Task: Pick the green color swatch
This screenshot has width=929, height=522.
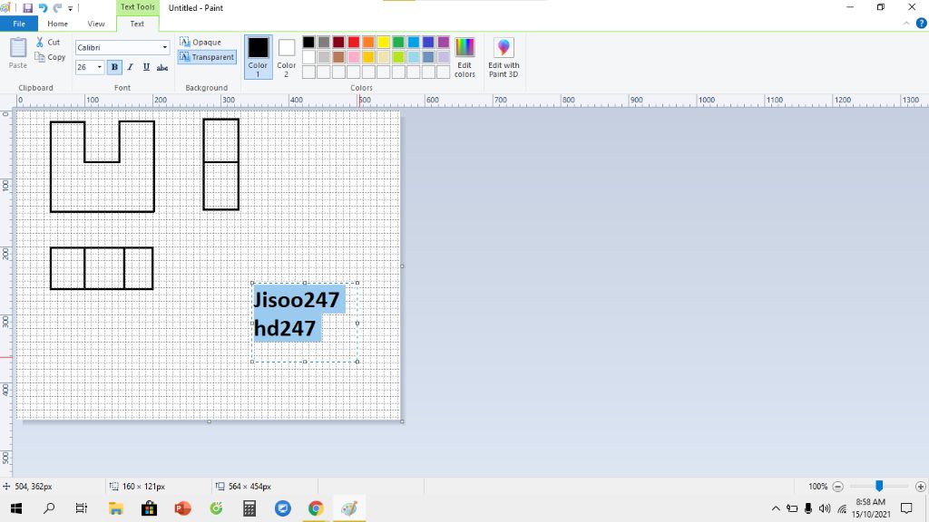Action: click(x=398, y=42)
